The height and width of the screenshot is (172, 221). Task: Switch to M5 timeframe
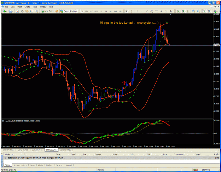(x=86, y=11)
